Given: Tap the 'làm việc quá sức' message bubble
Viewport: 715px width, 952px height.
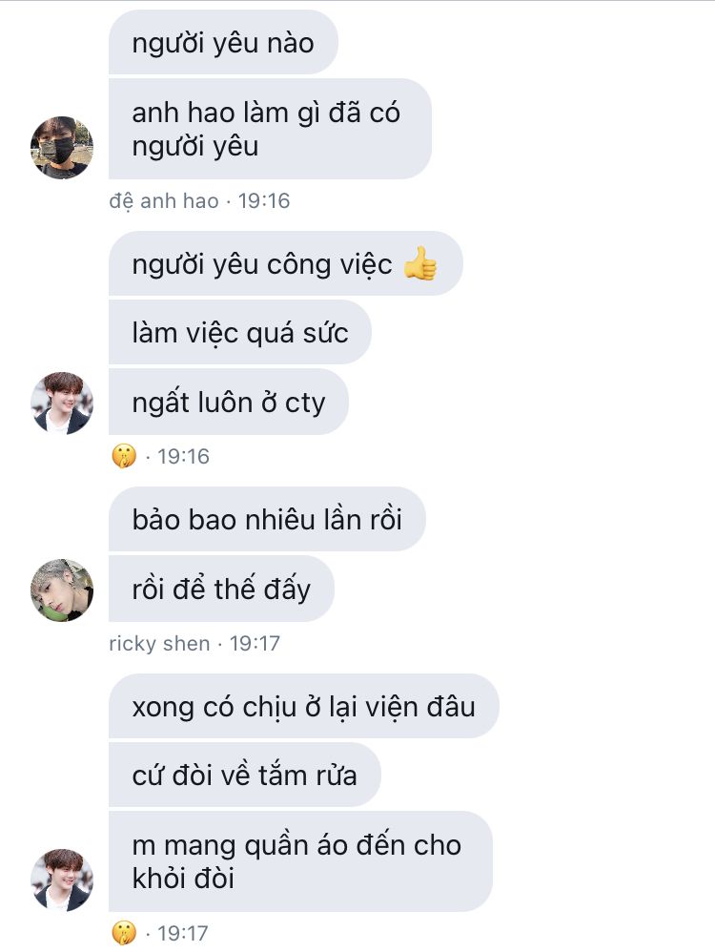Looking at the screenshot, I should click(x=239, y=332).
